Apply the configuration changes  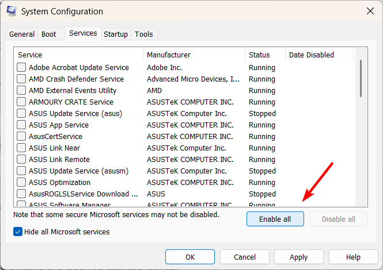point(299,257)
